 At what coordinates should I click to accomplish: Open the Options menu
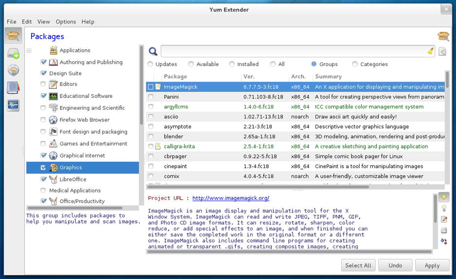point(66,22)
